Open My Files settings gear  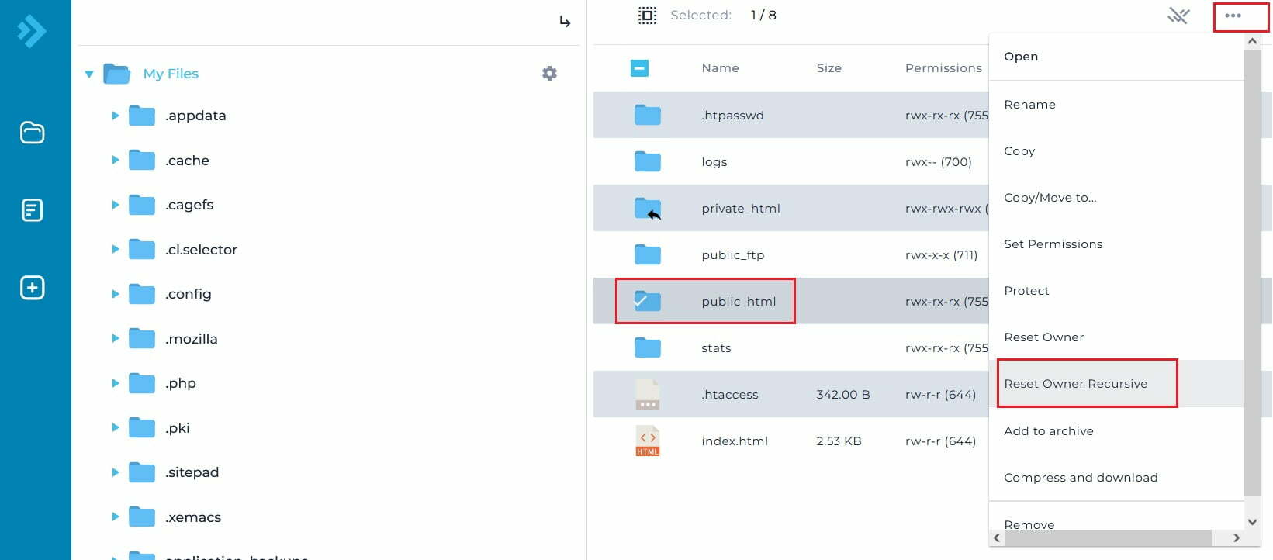pos(549,74)
